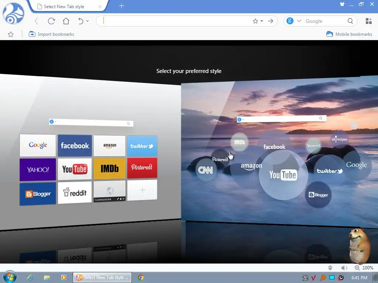Click the facebook bubble in scenic style

[274, 147]
